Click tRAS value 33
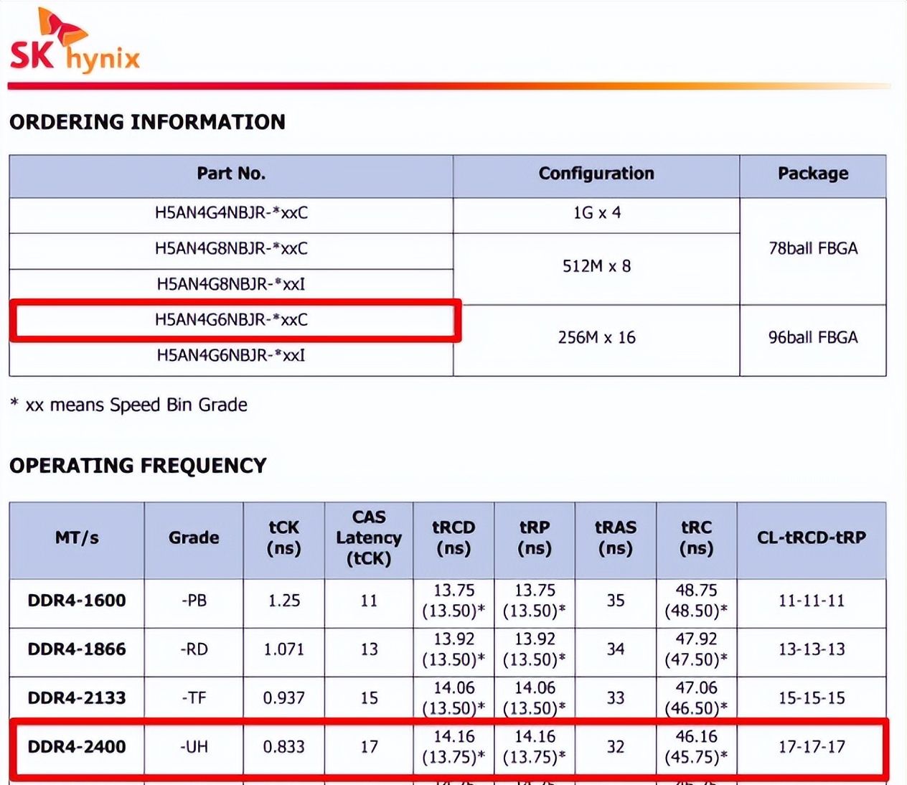This screenshot has height=785, width=907. [616, 699]
